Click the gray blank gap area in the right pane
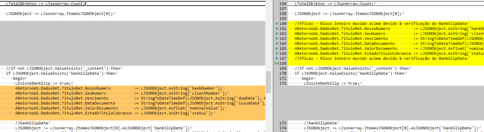This screenshot has width=484, height=132. point(379,103)
